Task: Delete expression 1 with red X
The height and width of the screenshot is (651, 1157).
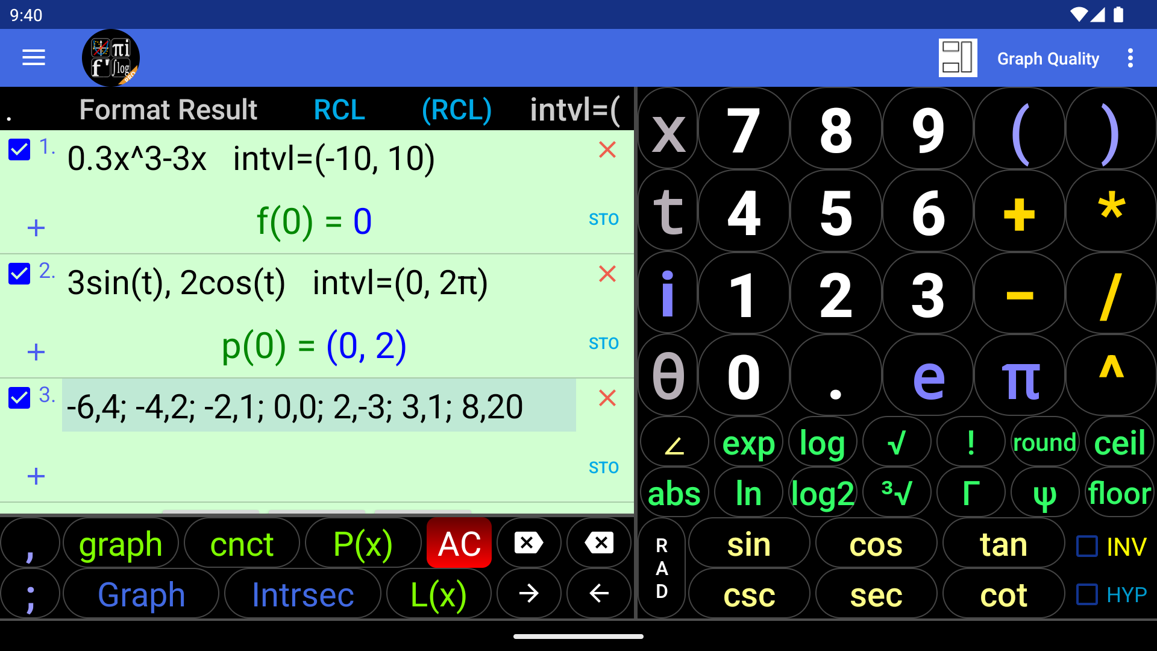Action: [x=607, y=149]
